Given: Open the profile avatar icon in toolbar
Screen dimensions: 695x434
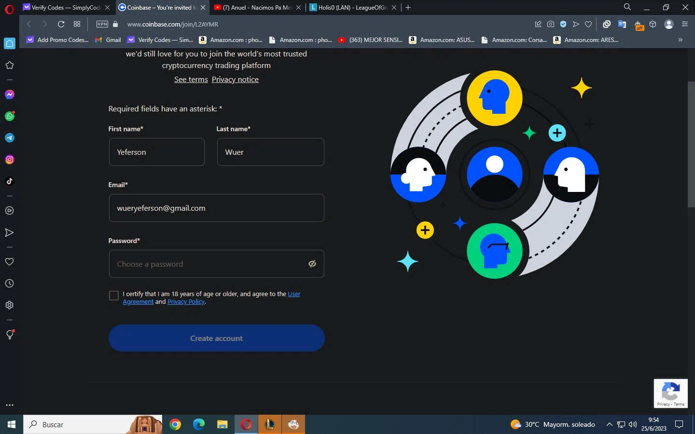Looking at the screenshot, I should (x=669, y=24).
